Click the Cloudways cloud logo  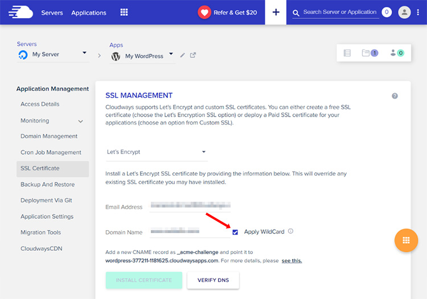(21, 12)
